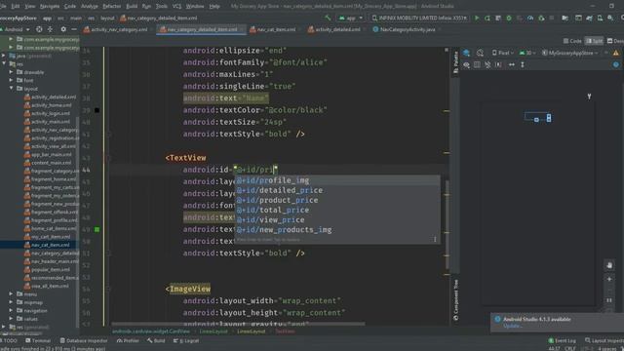Click the Debug app bug icon

tap(509, 18)
